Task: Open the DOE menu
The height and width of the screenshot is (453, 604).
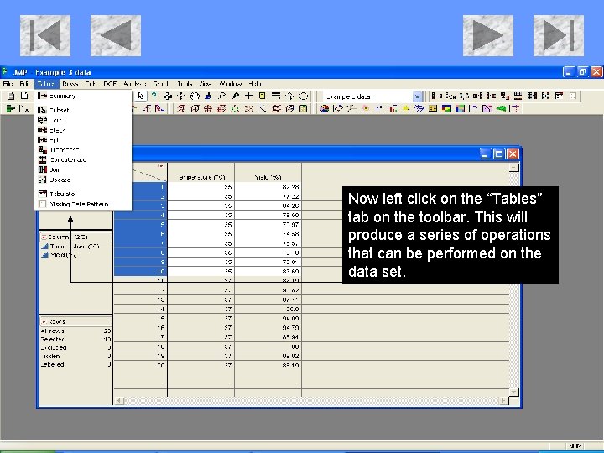Action: click(110, 84)
